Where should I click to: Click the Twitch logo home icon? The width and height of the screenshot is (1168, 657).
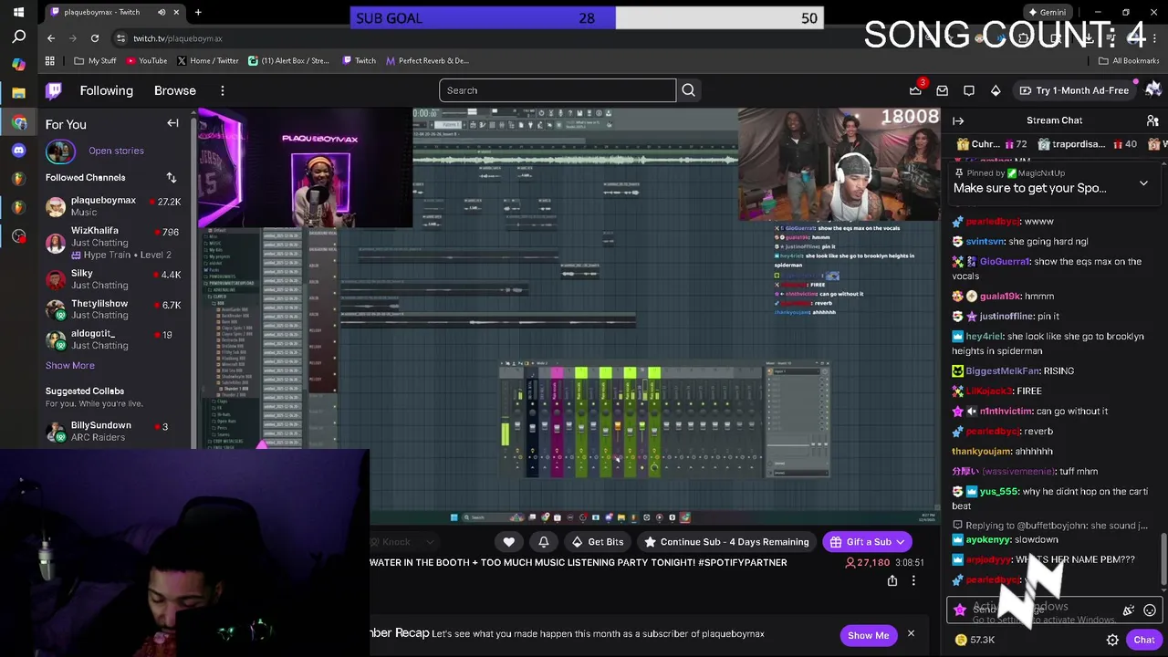pyautogui.click(x=55, y=90)
